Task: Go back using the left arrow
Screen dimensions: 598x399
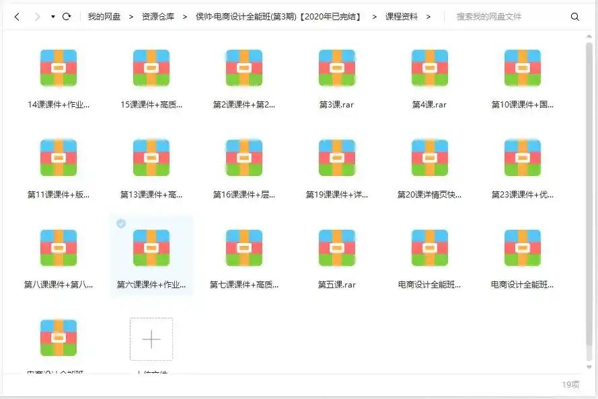Action: 17,17
